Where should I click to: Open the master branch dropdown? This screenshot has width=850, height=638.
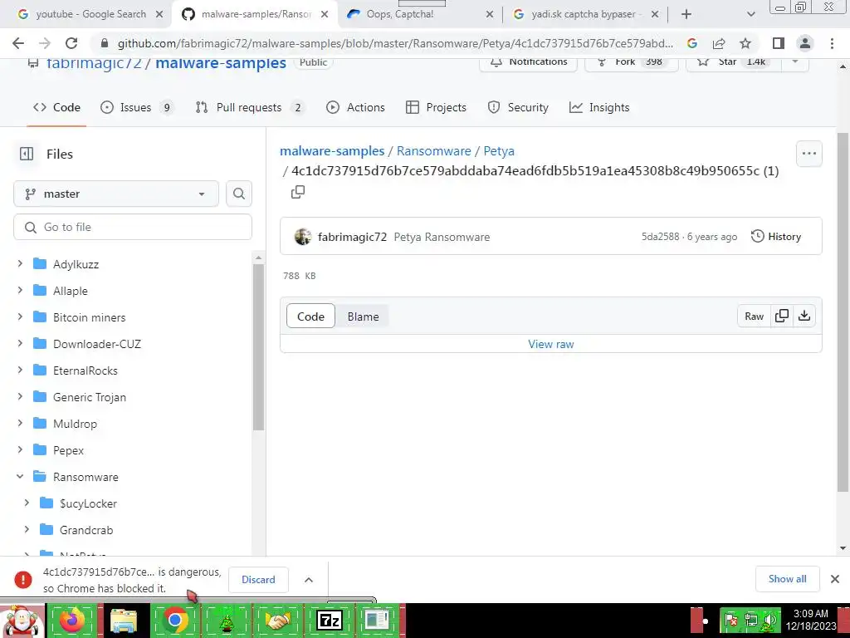pyautogui.click(x=116, y=194)
